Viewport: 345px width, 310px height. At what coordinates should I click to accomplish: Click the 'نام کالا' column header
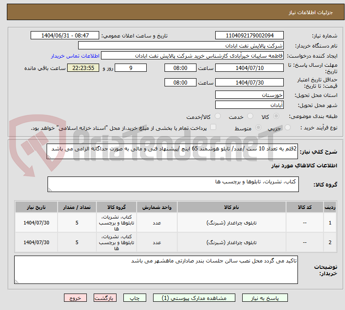pos(232,207)
